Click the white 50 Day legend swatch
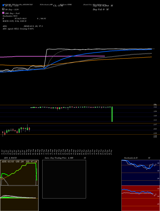The image size is (160, 211). [3, 9]
